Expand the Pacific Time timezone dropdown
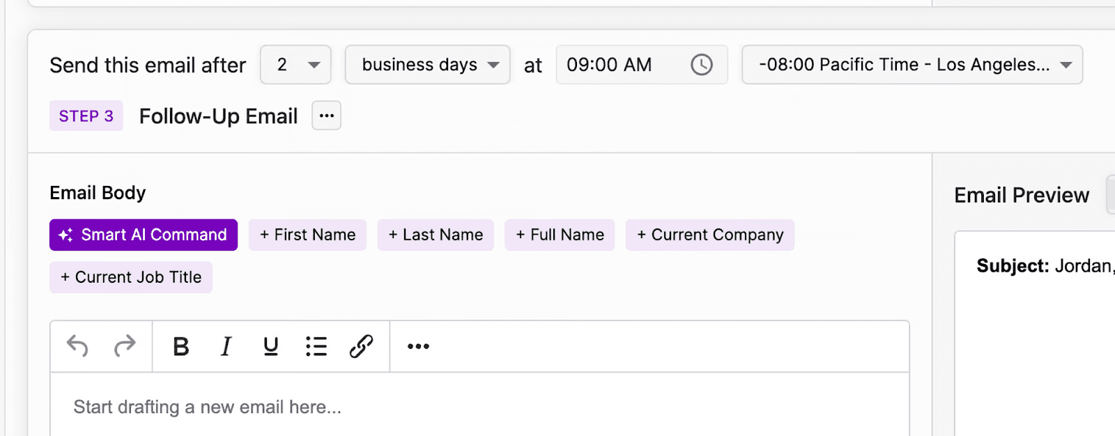 coord(912,65)
